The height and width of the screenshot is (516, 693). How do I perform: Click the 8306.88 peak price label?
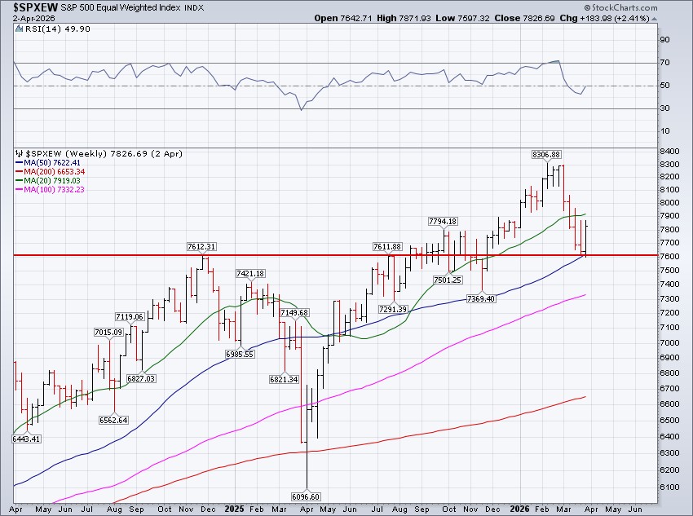click(x=545, y=154)
